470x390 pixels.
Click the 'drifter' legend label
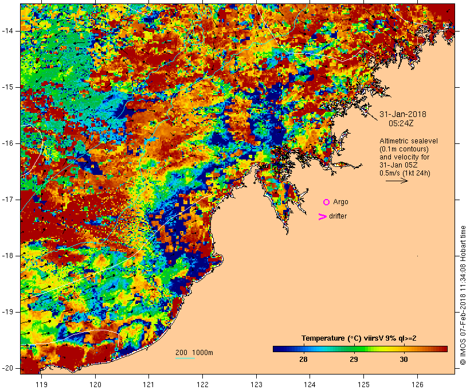[338, 216]
